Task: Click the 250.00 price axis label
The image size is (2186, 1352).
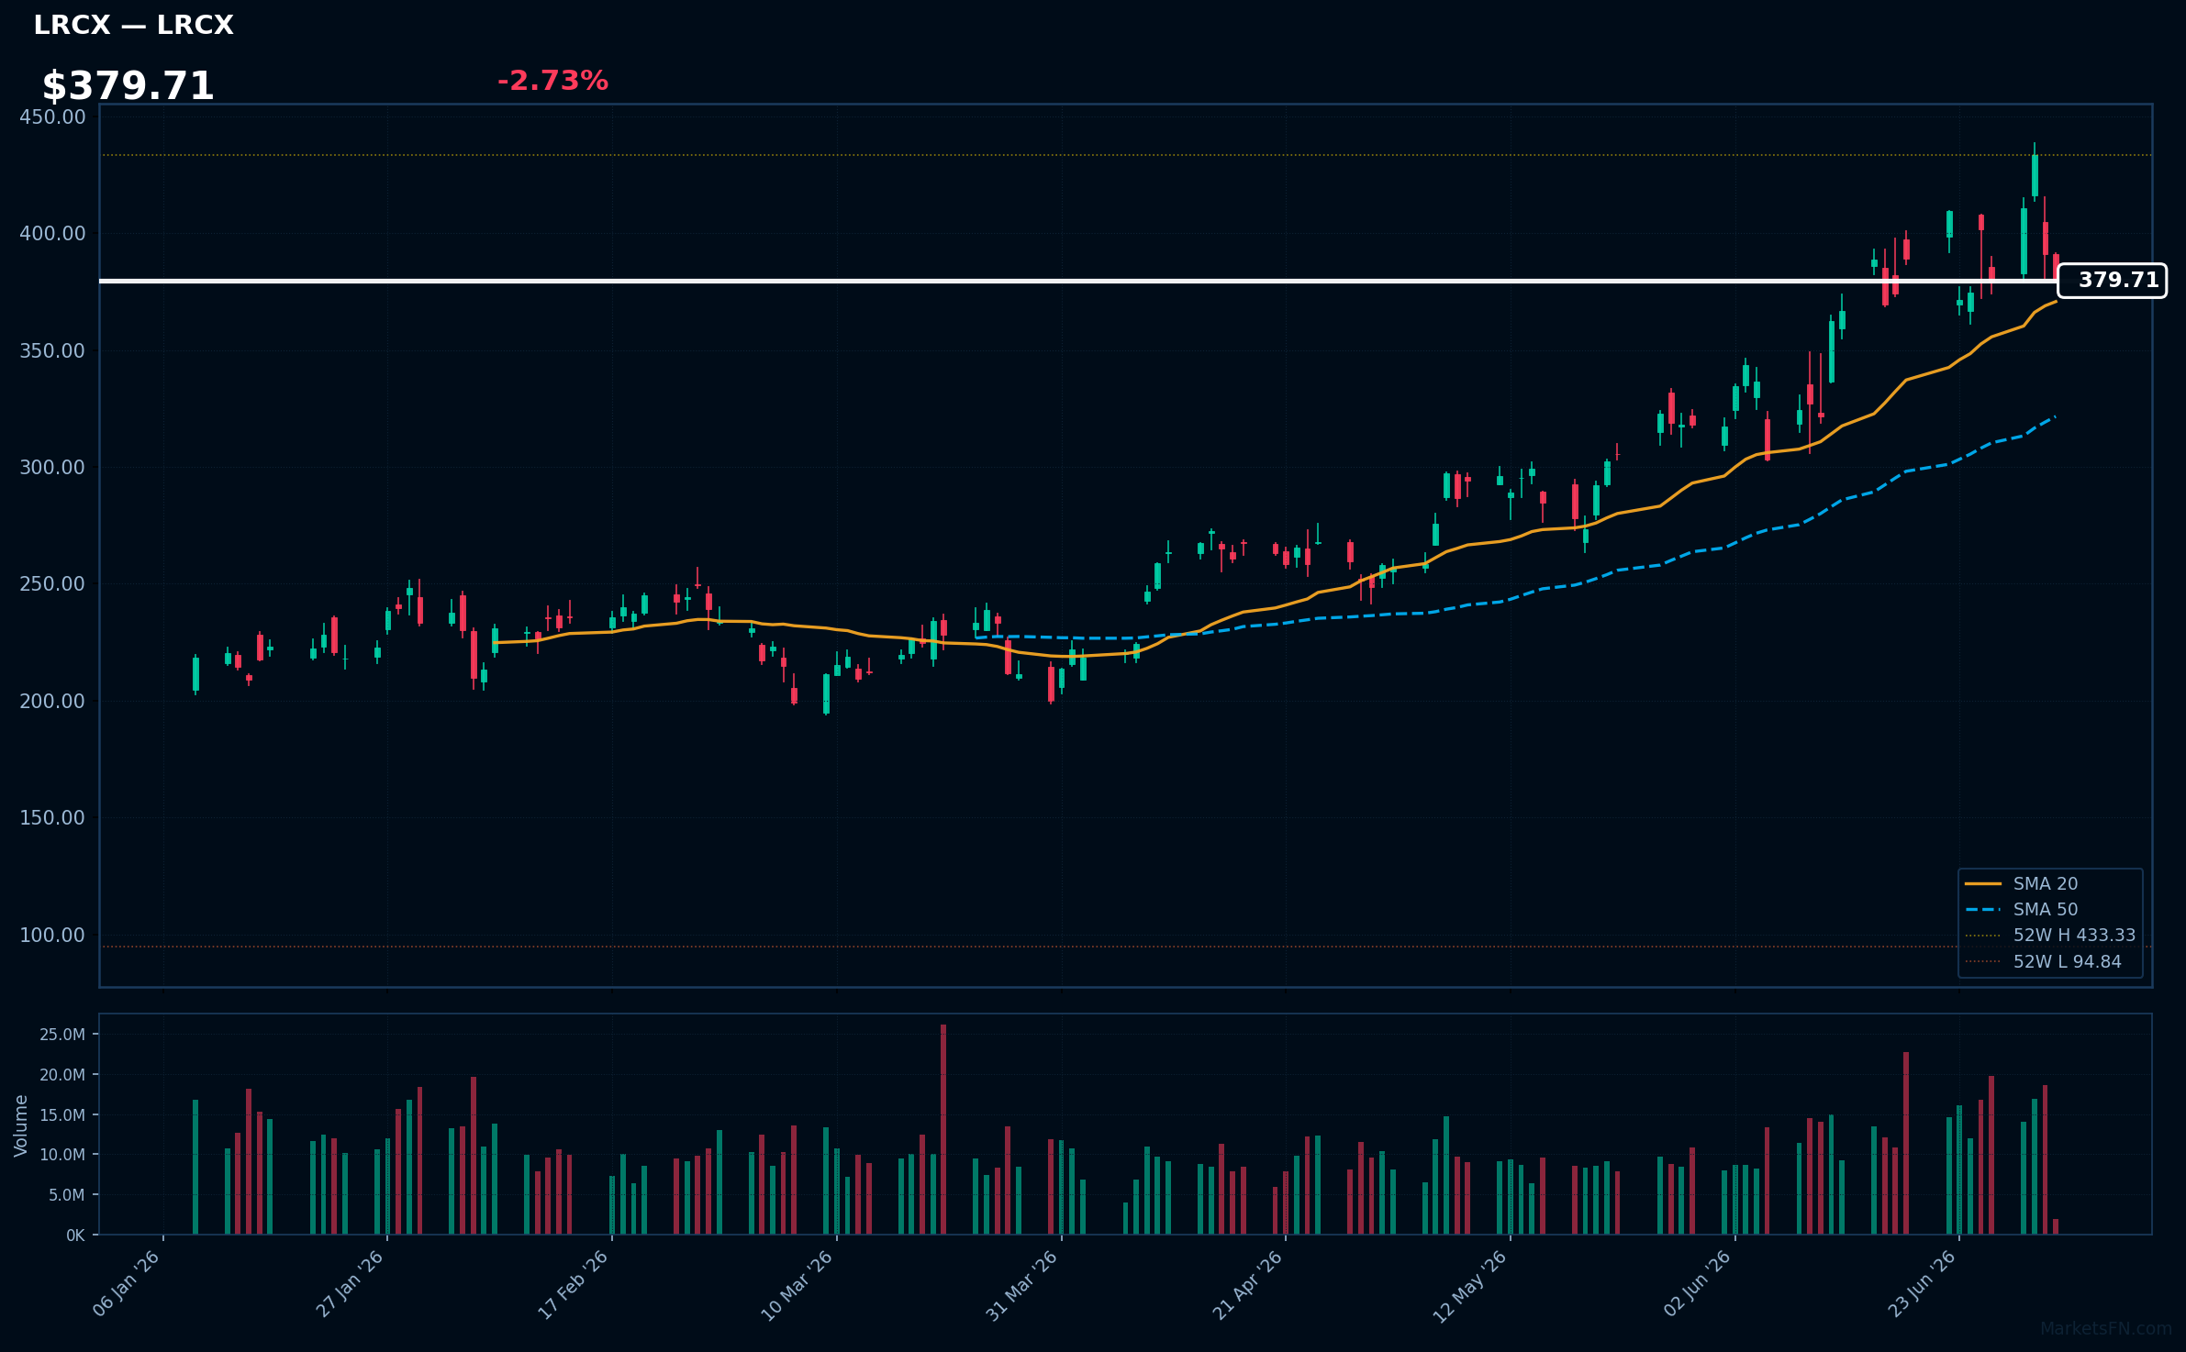Action: (x=52, y=584)
